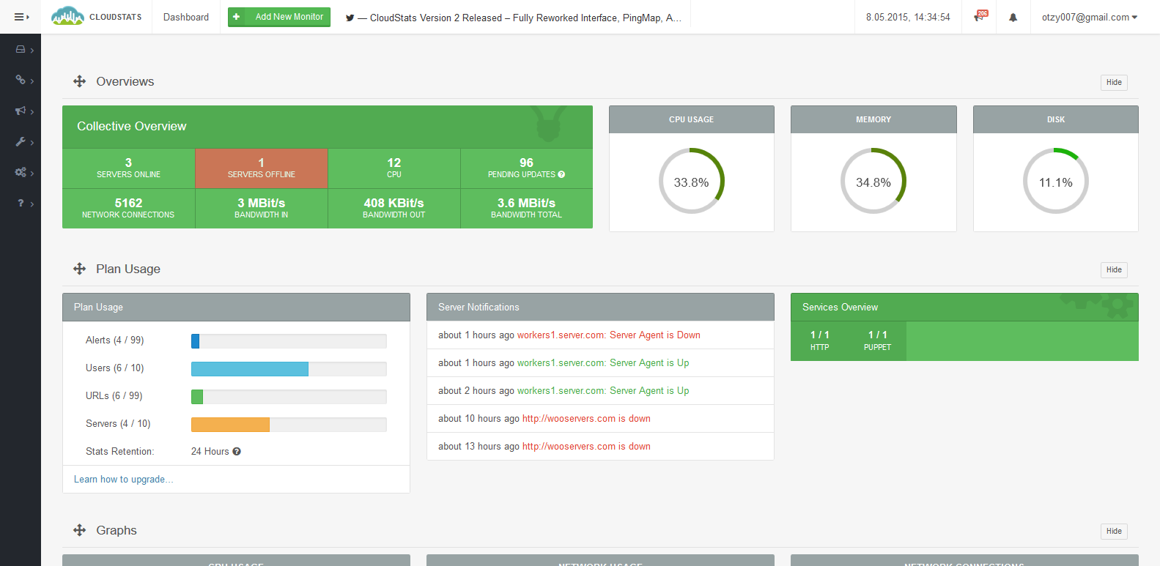Open the Dashboard tab in top bar
The height and width of the screenshot is (566, 1160).
pos(185,18)
